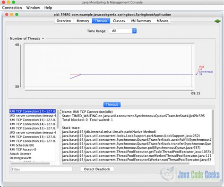The height and width of the screenshot is (187, 224).
Task: Click the Unsafe.park stack trace line
Action: click(x=109, y=132)
